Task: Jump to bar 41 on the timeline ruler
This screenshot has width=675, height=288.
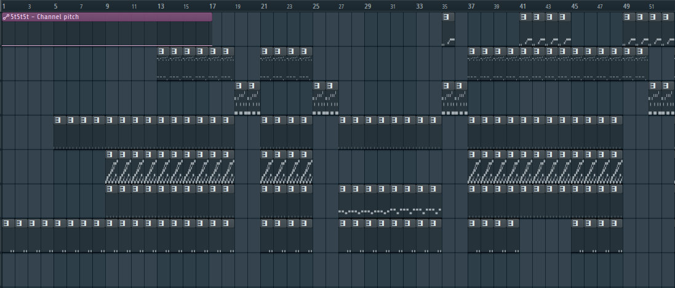Action: [522, 6]
